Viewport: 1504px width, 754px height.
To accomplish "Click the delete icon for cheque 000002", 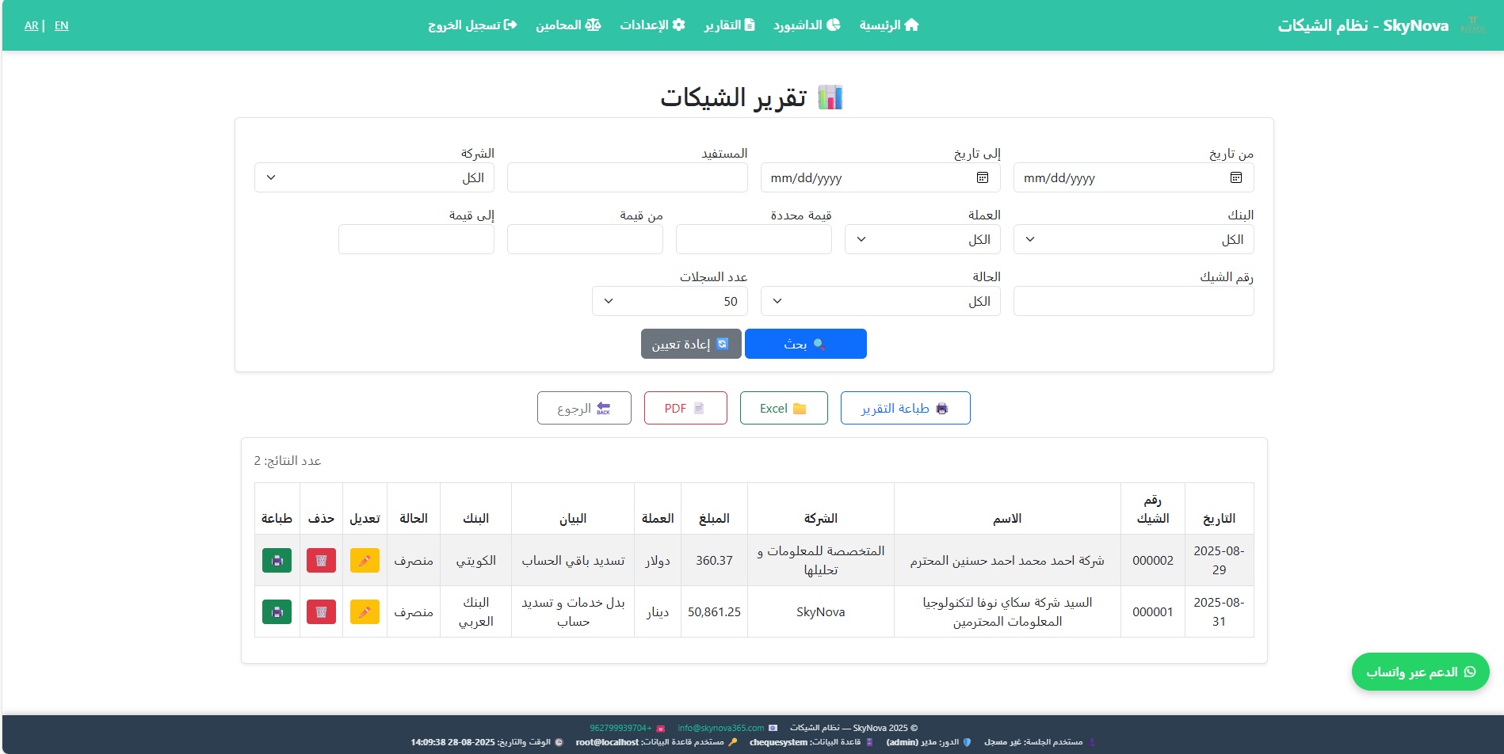I will pyautogui.click(x=321, y=561).
